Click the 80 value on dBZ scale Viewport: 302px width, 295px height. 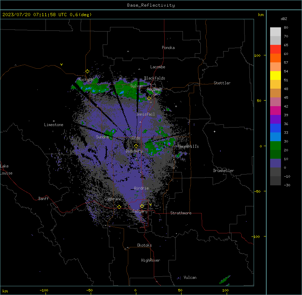click(286, 28)
